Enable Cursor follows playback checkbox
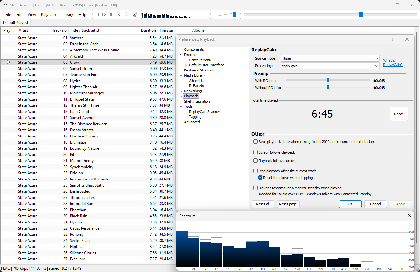420x272 pixels. click(x=256, y=152)
